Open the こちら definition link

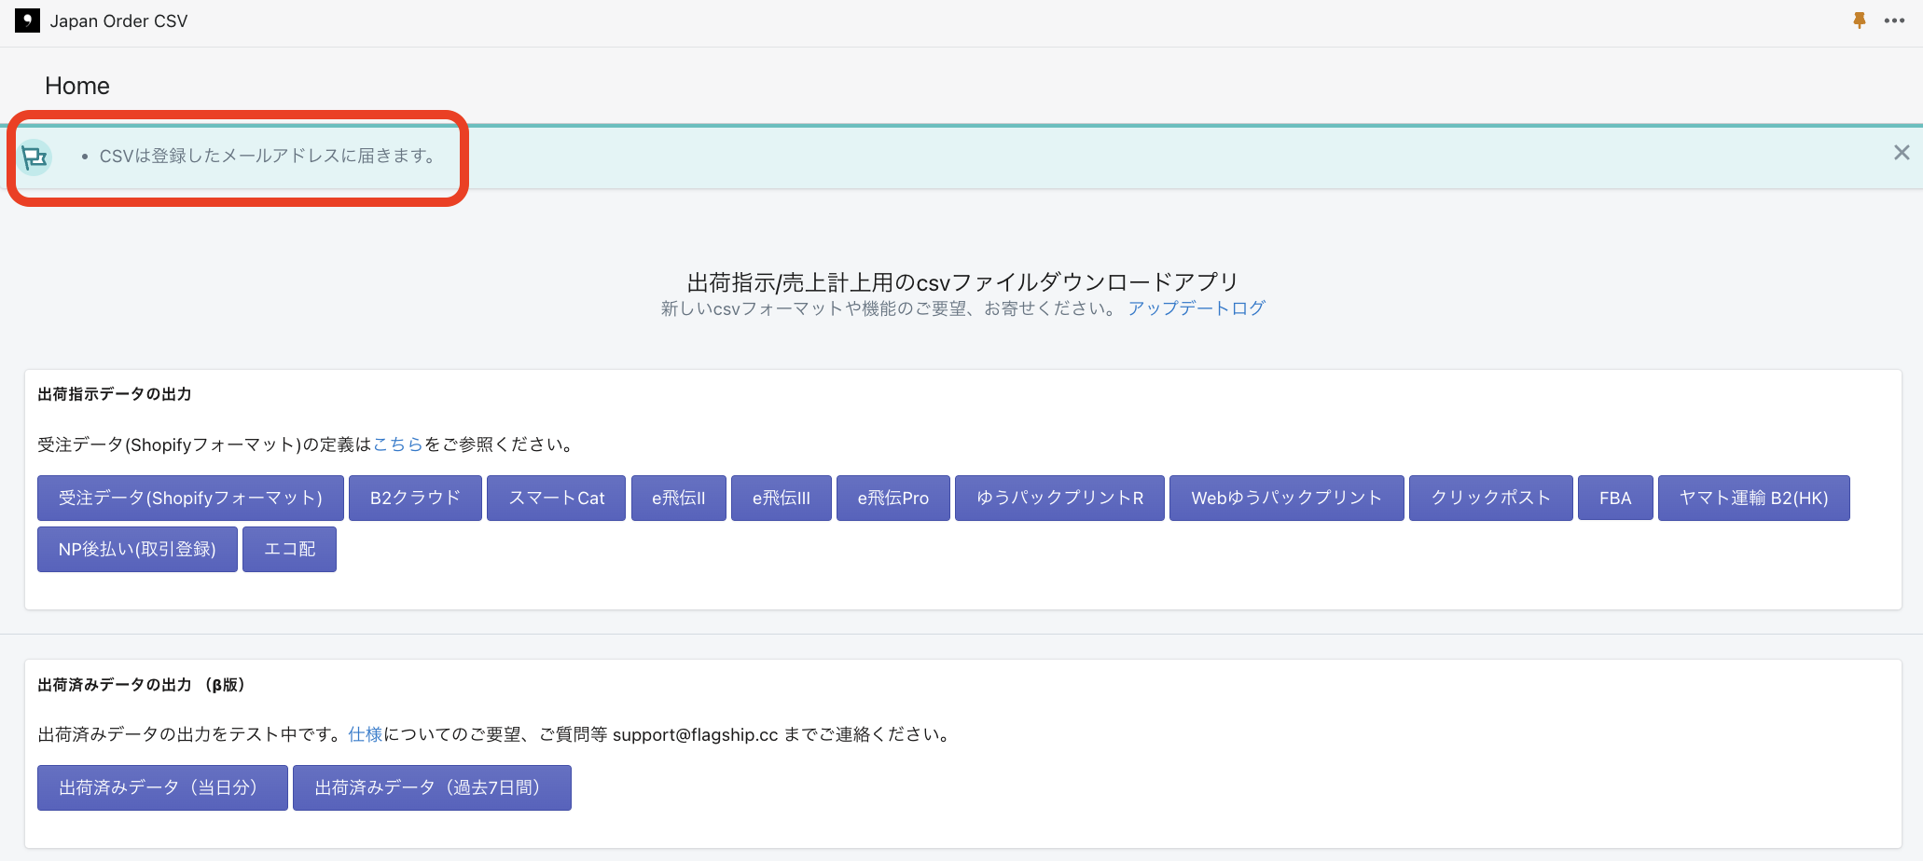tap(398, 444)
